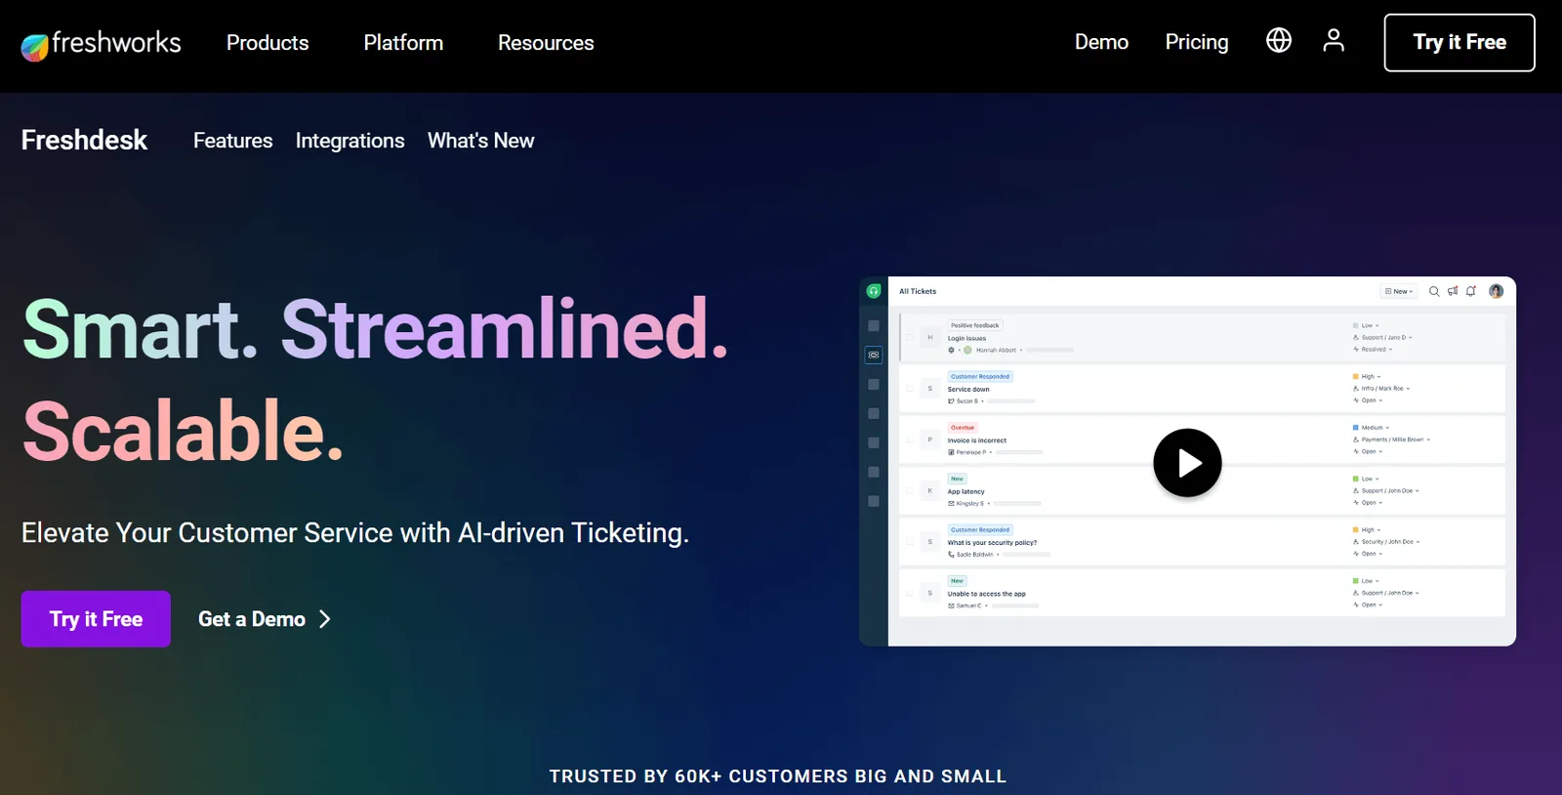Open the What's New tab
Image resolution: width=1562 pixels, height=795 pixels.
pos(481,141)
